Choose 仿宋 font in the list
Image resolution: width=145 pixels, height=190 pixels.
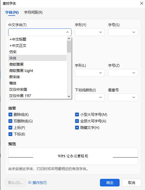tap(38, 52)
